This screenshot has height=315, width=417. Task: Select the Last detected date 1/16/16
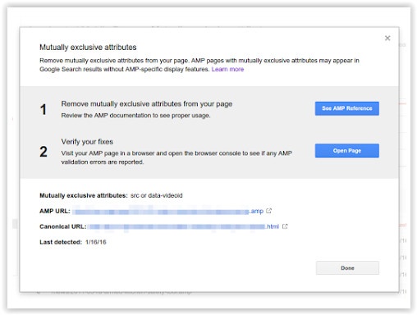(x=95, y=242)
